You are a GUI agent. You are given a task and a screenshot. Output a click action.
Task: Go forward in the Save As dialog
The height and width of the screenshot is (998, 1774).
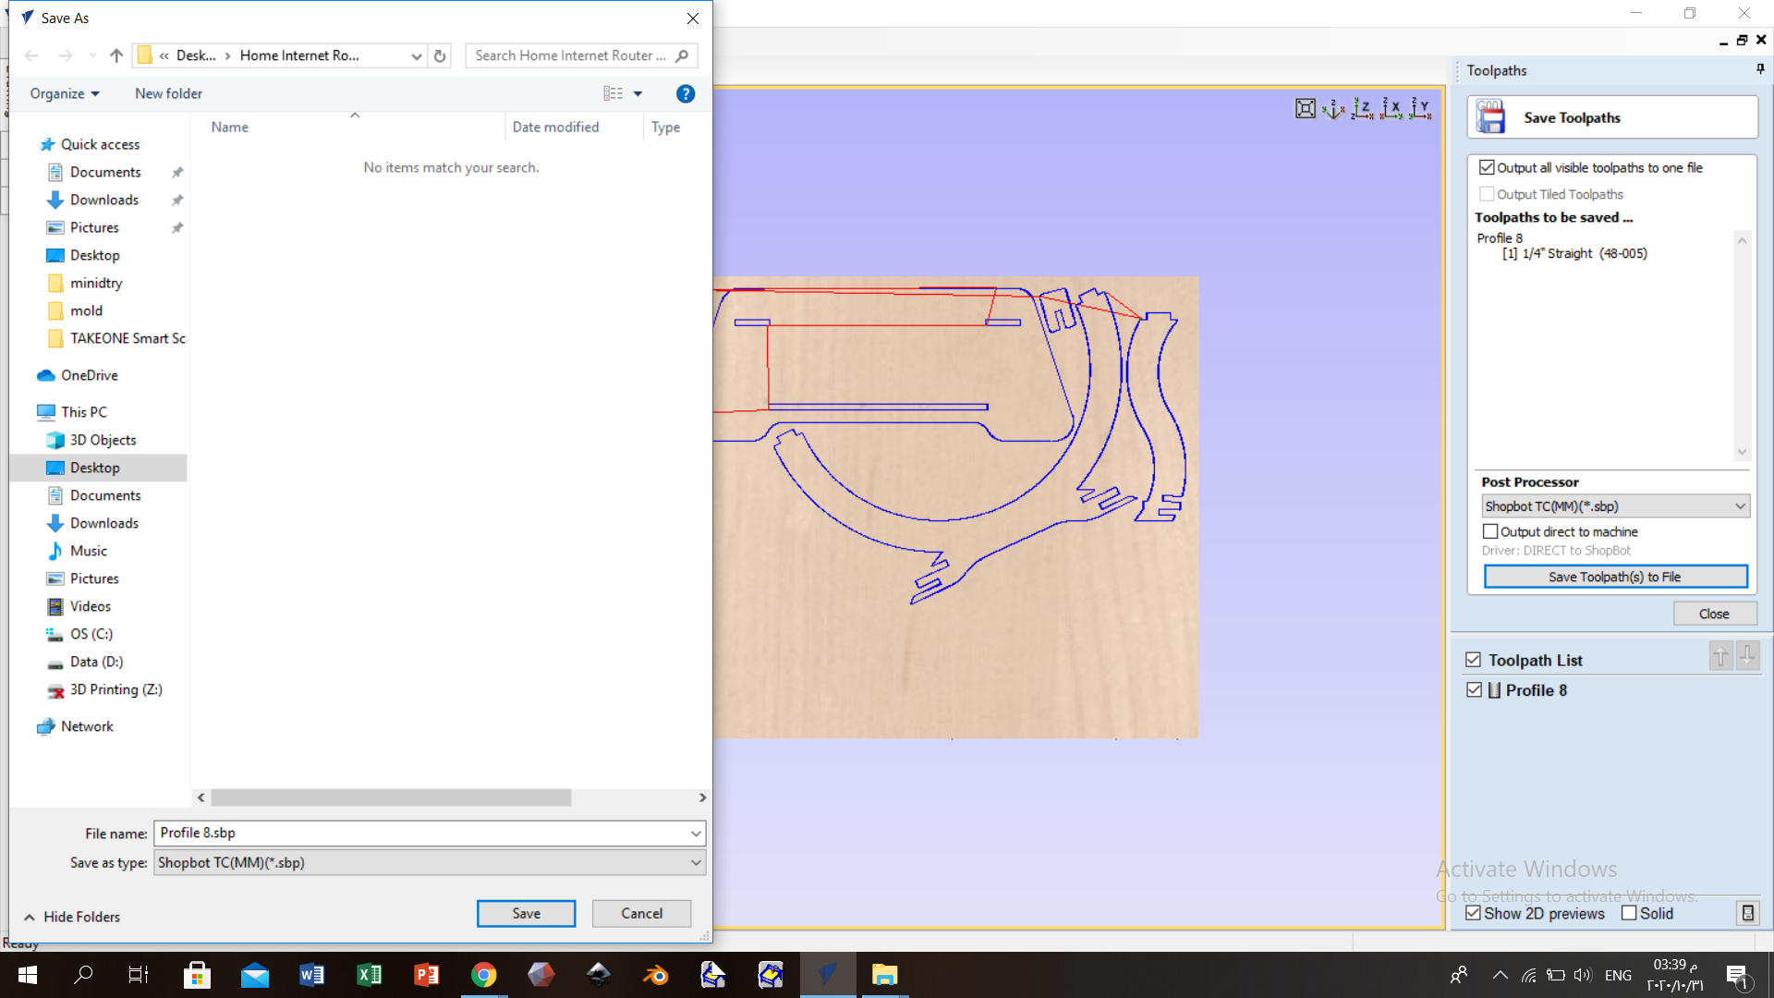click(x=65, y=55)
